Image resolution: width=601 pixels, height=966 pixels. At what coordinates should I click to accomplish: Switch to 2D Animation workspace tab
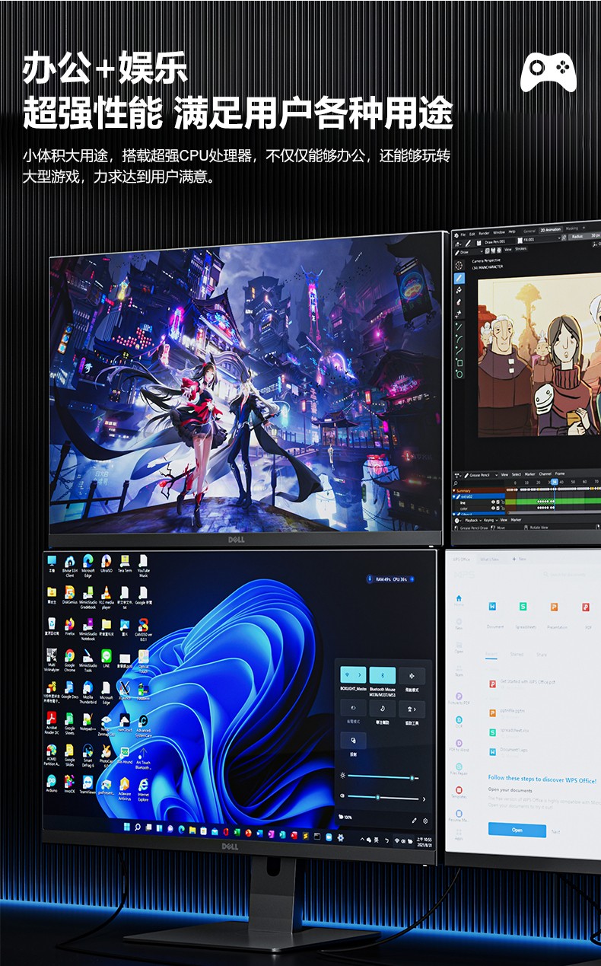tap(550, 229)
